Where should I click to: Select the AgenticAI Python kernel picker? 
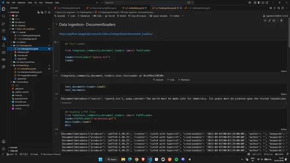(x=275, y=16)
